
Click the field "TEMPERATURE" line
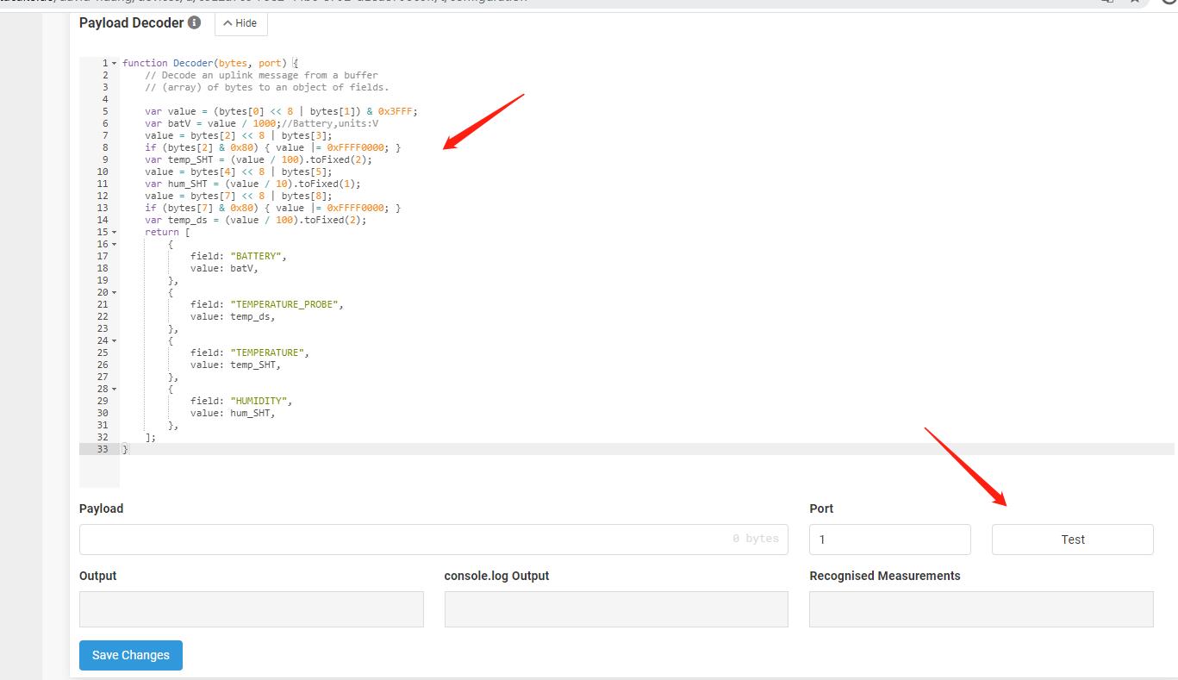point(250,352)
